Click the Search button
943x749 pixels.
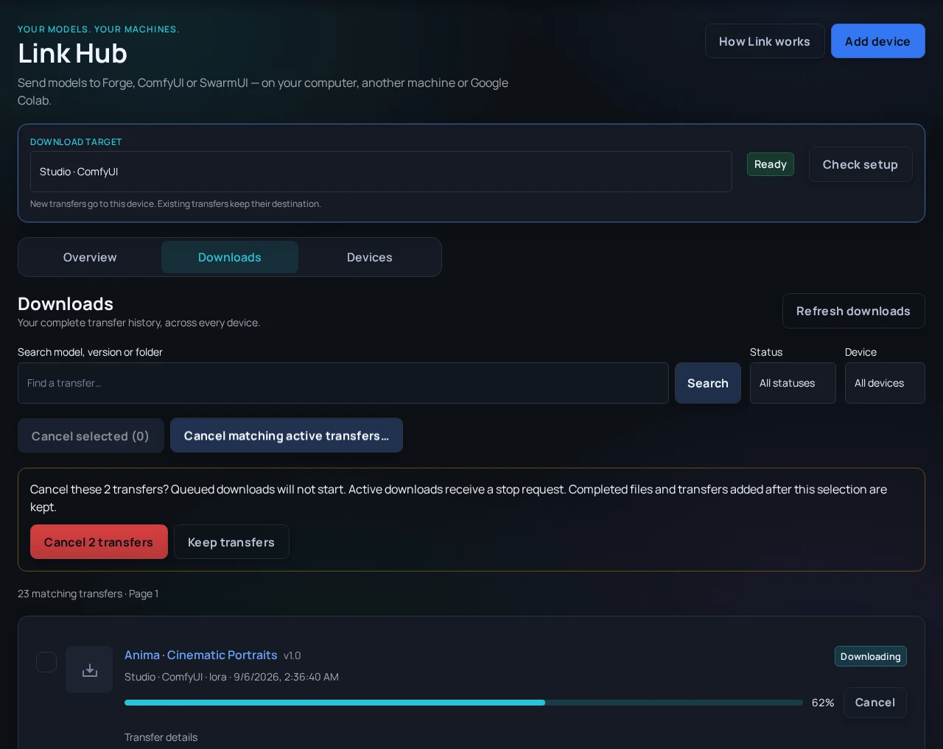[x=708, y=383]
